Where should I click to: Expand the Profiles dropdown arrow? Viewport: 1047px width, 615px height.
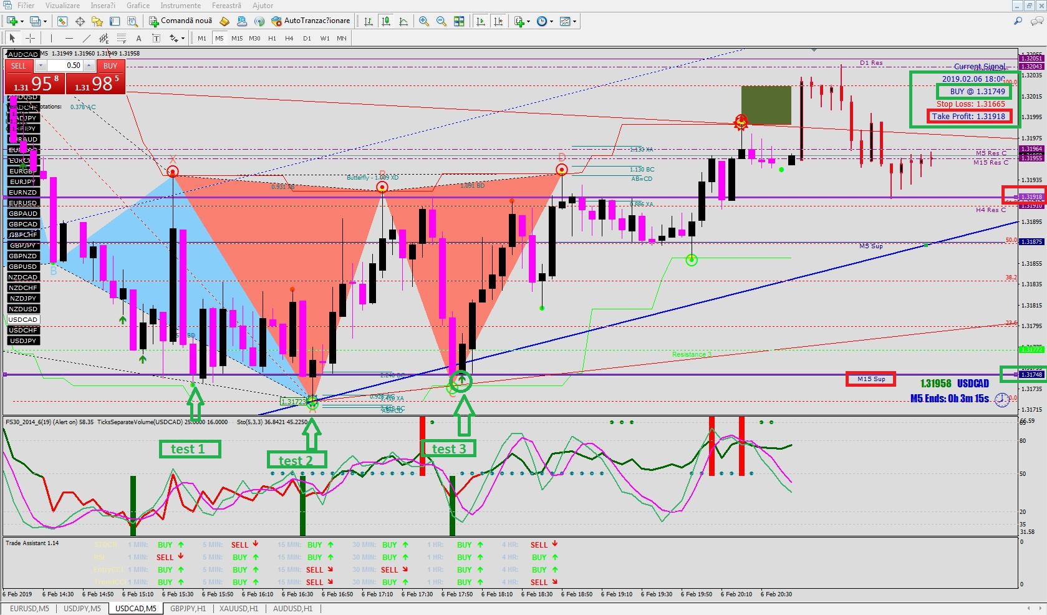(x=45, y=22)
